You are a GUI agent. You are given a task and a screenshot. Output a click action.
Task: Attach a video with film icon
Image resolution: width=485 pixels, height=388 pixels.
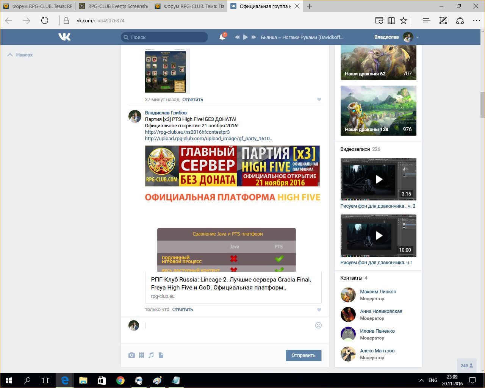[141, 355]
